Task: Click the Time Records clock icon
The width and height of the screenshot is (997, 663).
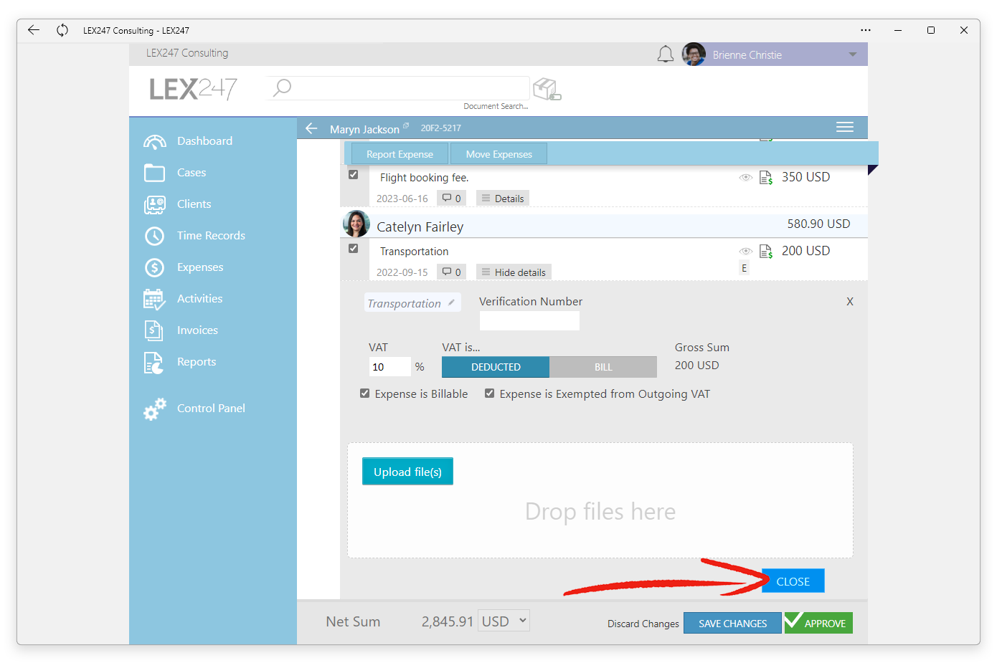Action: (x=154, y=236)
